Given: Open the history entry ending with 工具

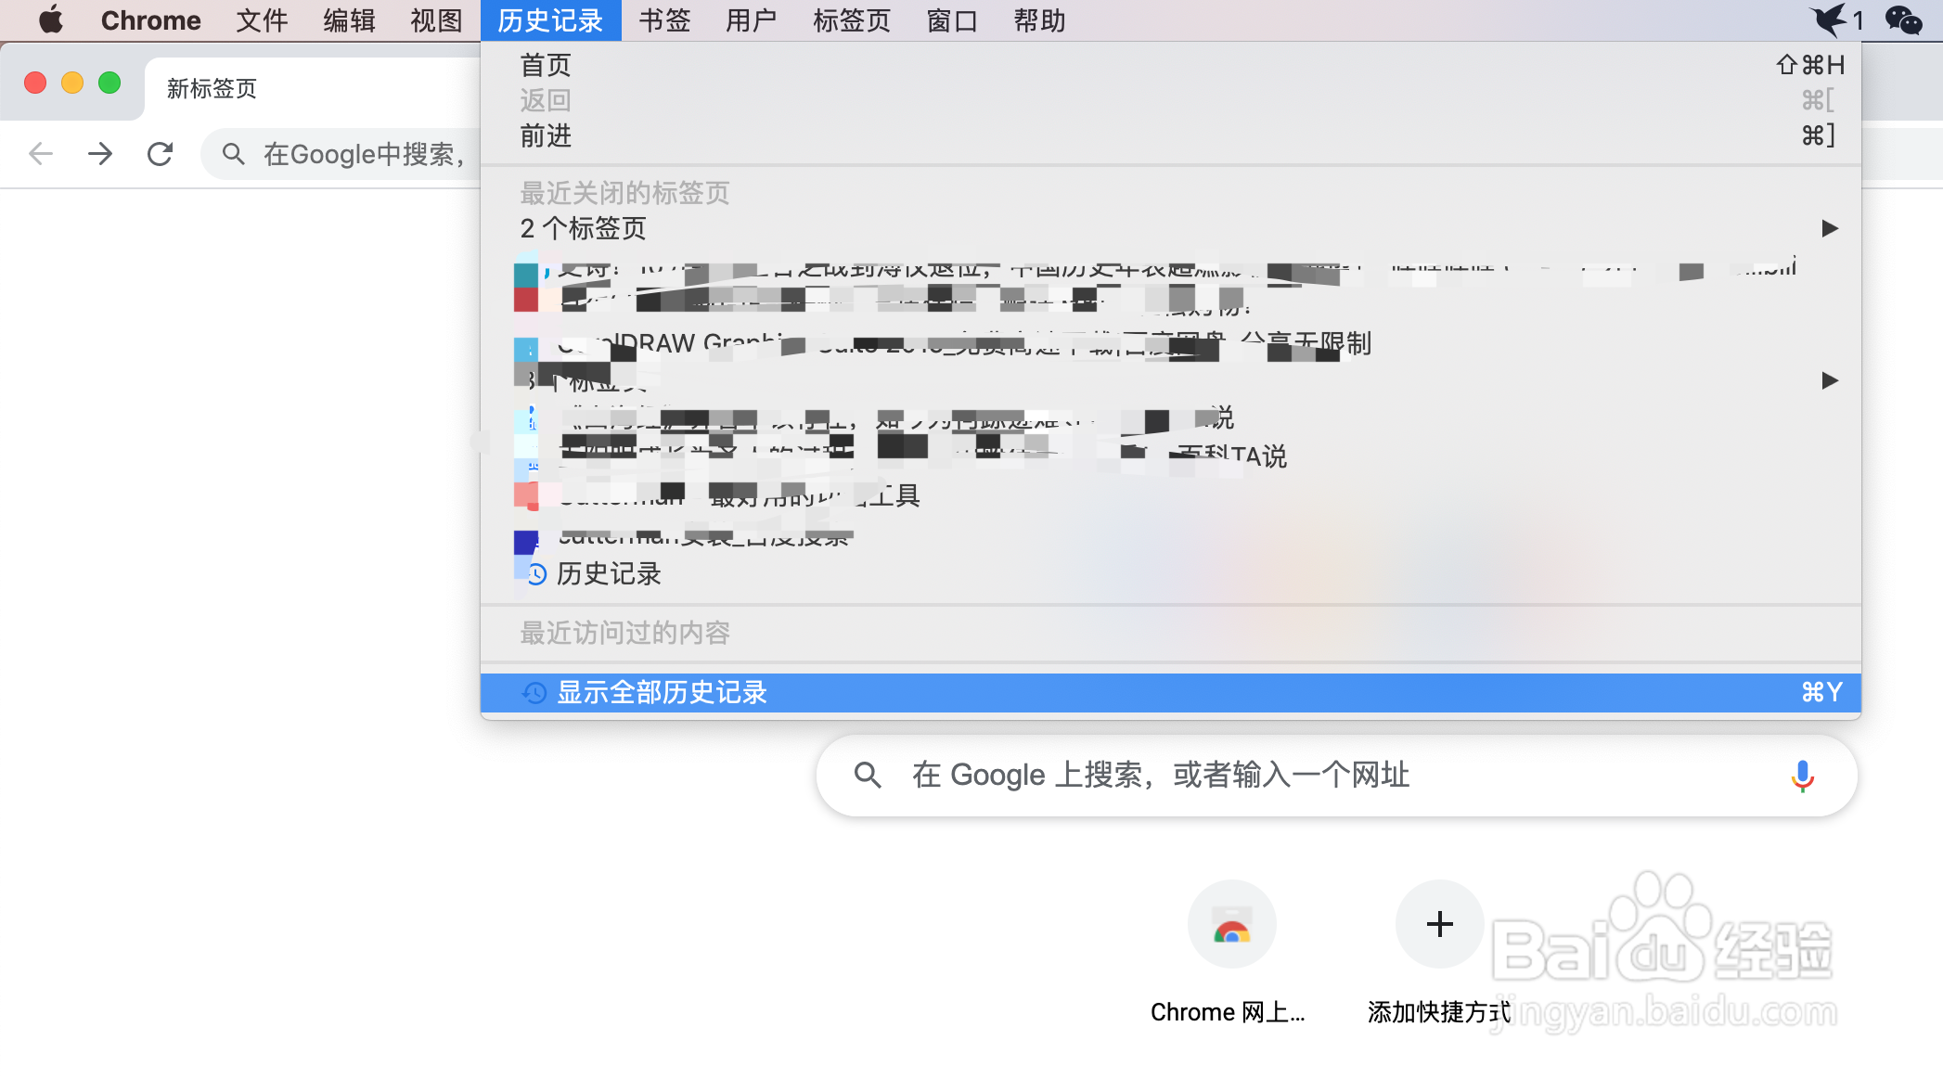Looking at the screenshot, I should [1171, 495].
